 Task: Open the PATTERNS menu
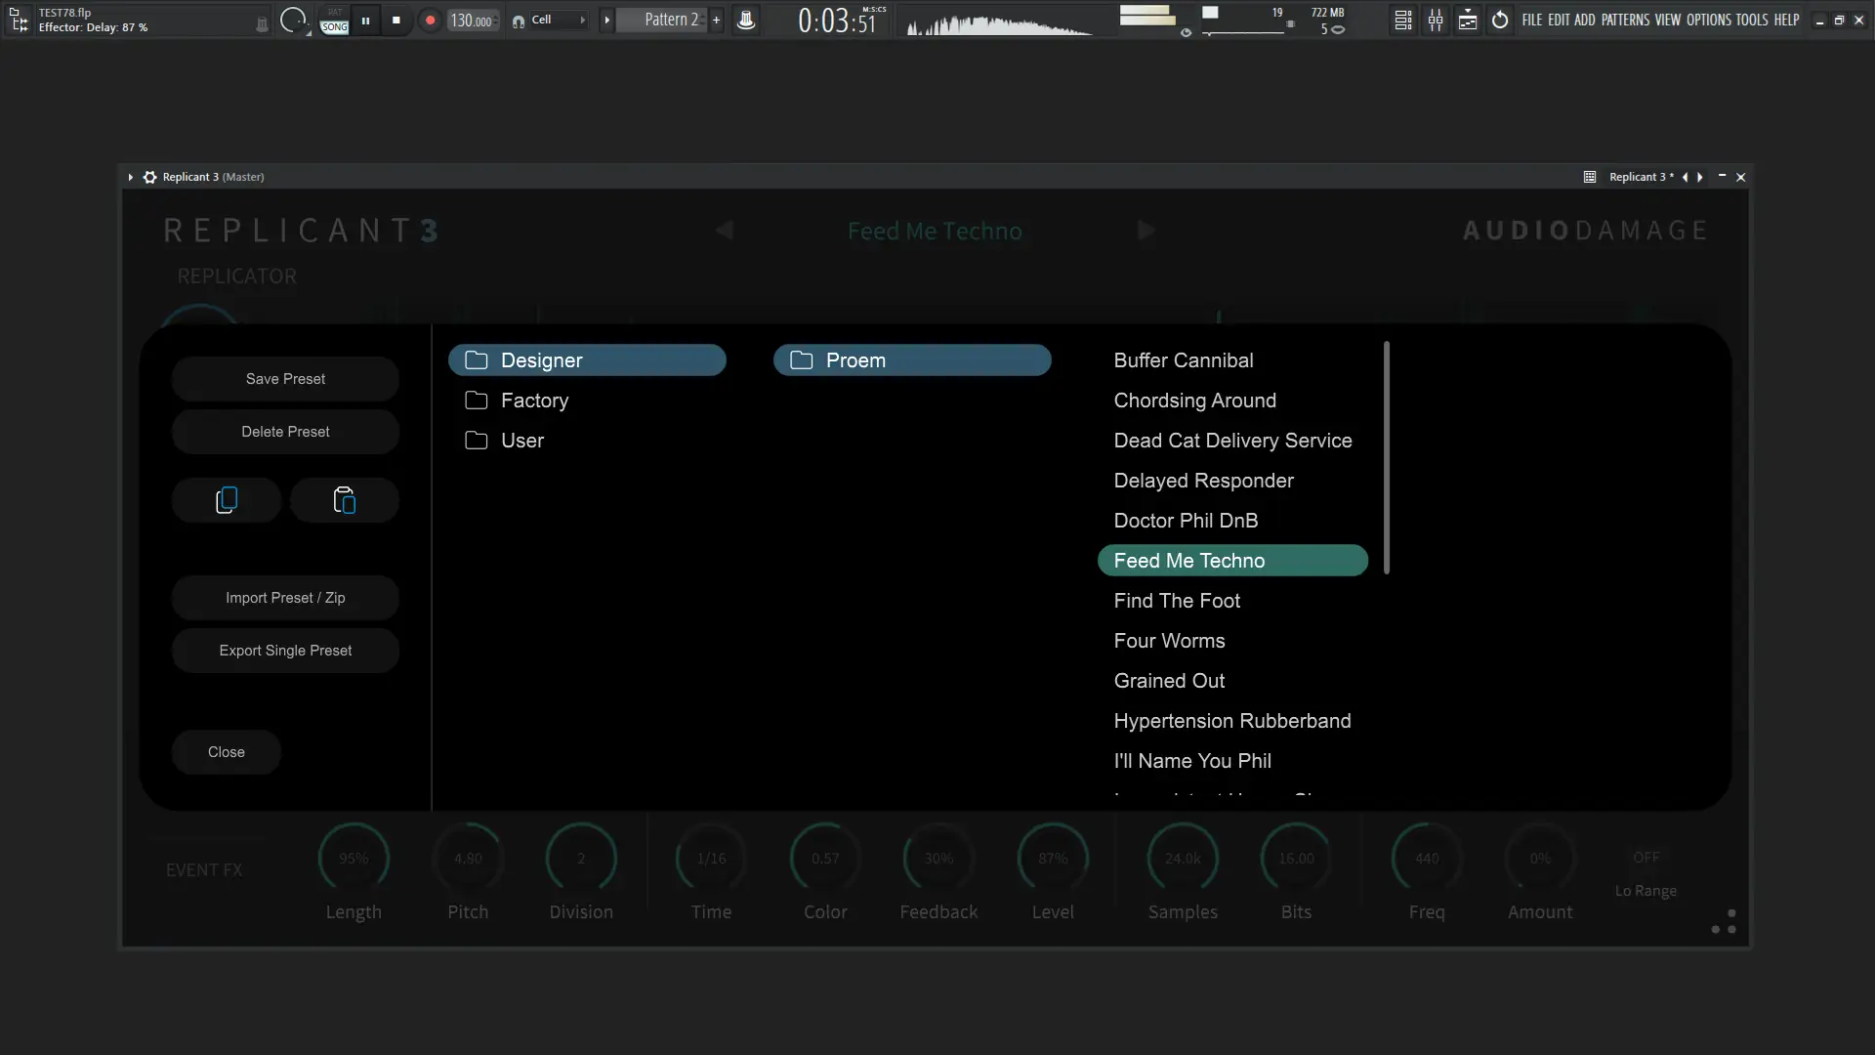(1625, 20)
